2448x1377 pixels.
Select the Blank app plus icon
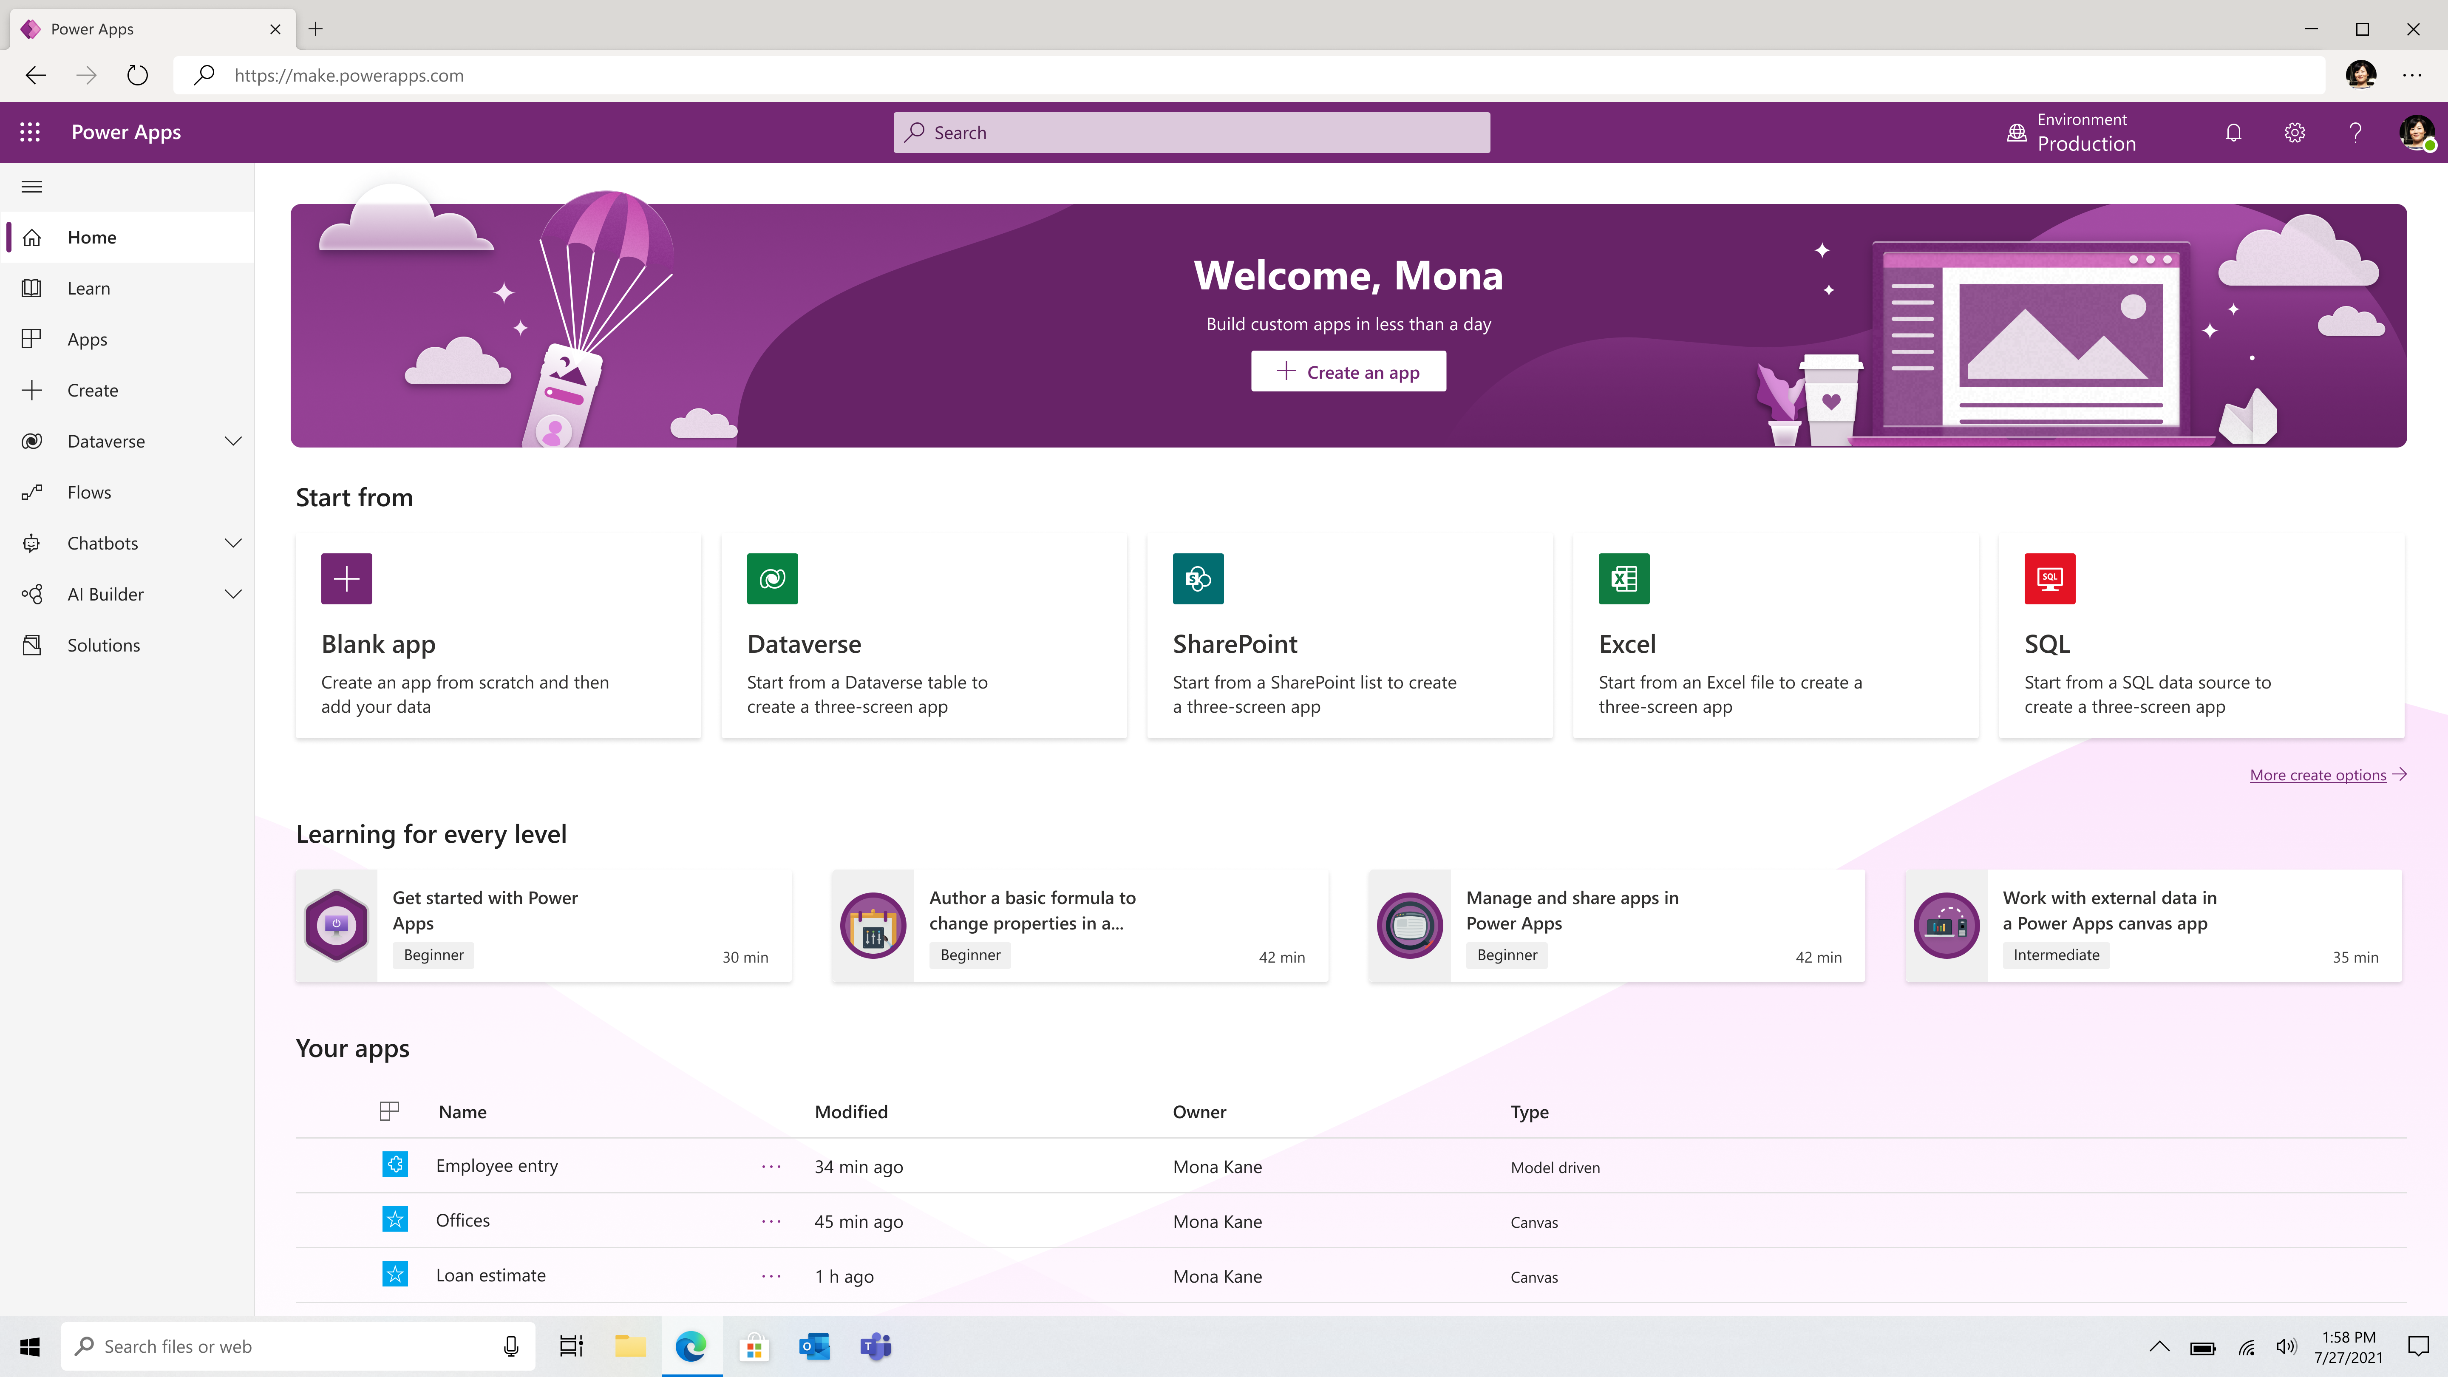click(x=346, y=578)
